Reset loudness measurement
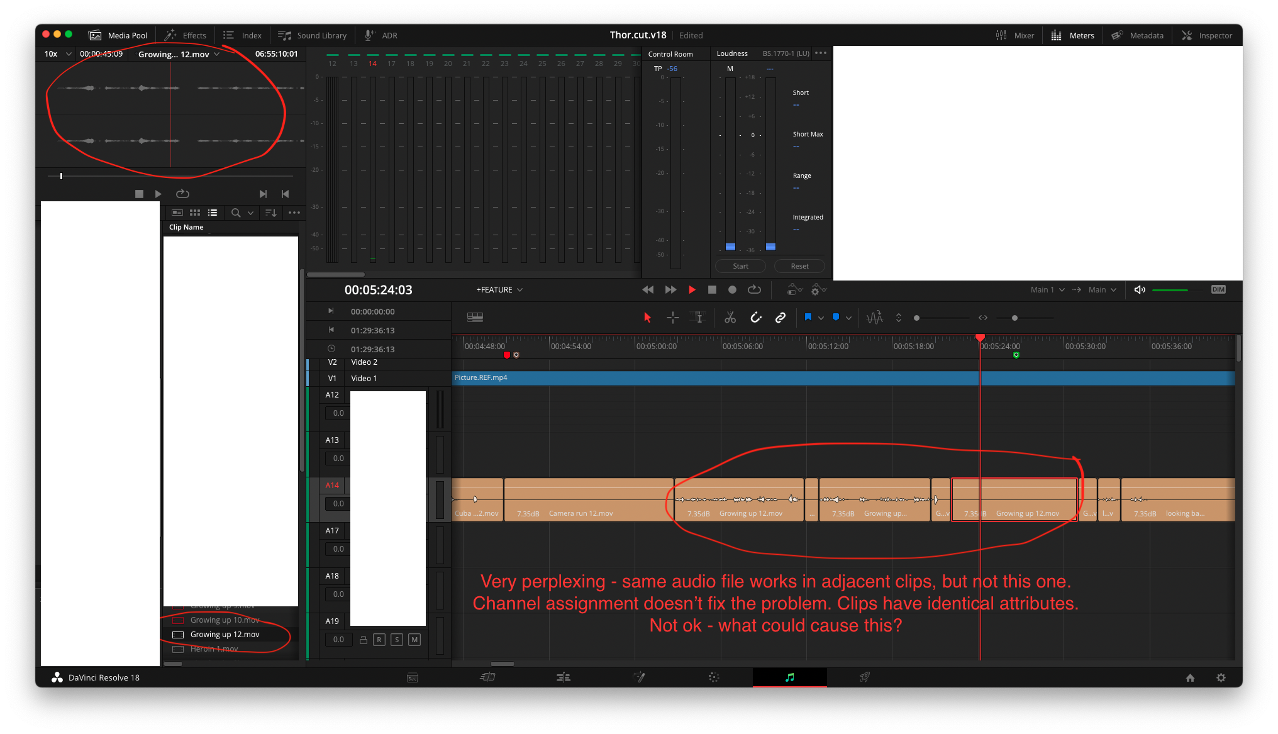The width and height of the screenshot is (1278, 734). (799, 266)
